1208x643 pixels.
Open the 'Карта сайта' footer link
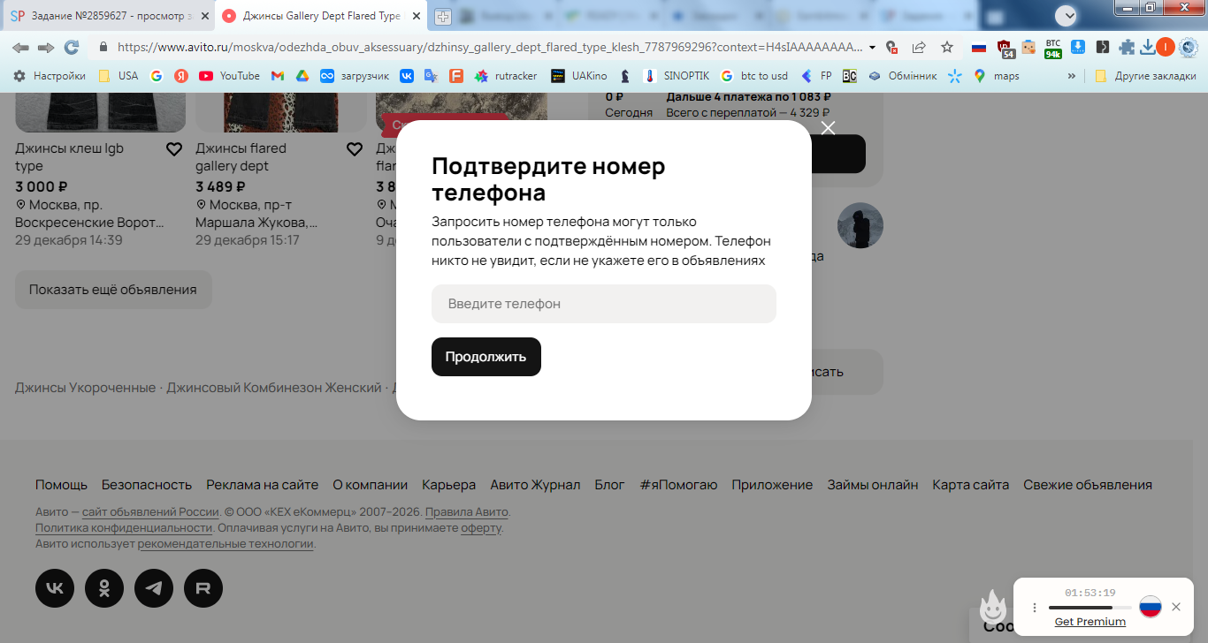pos(971,485)
